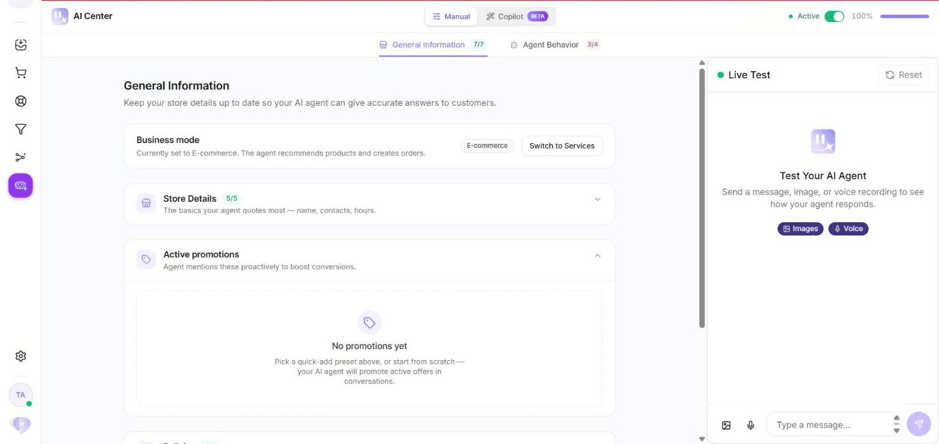Open the General Information tab

433,45
